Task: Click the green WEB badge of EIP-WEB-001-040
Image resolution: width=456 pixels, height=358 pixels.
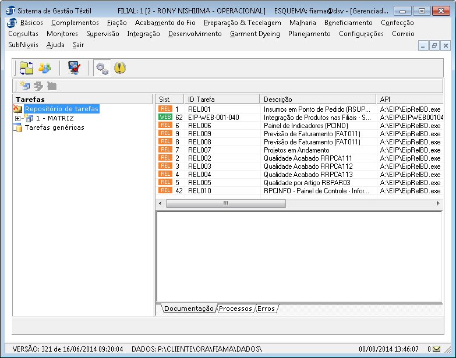Action: point(165,117)
